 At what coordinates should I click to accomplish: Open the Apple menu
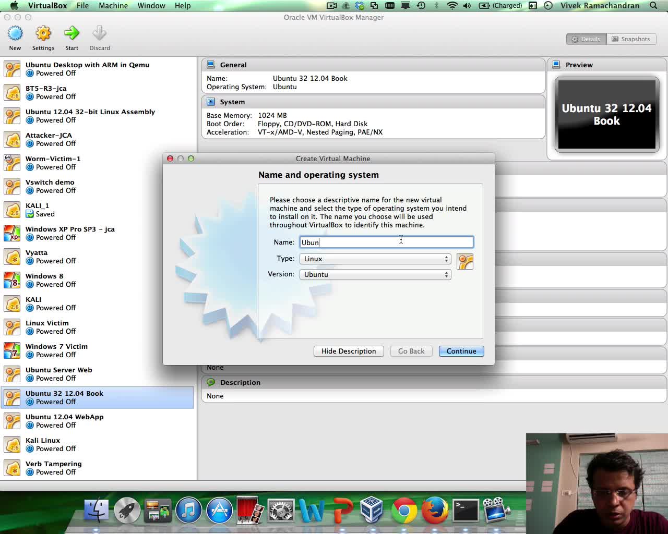(14, 5)
